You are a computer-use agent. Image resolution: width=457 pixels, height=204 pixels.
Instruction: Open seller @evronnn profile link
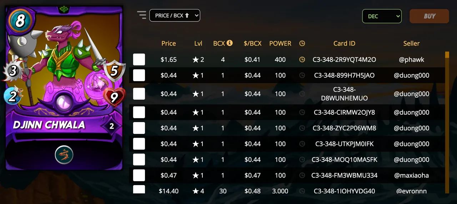point(411,191)
